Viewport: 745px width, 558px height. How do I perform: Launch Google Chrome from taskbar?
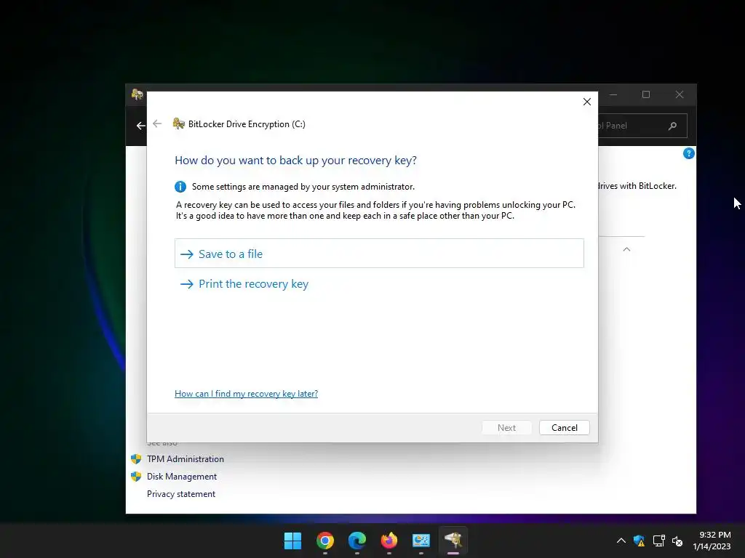point(325,541)
